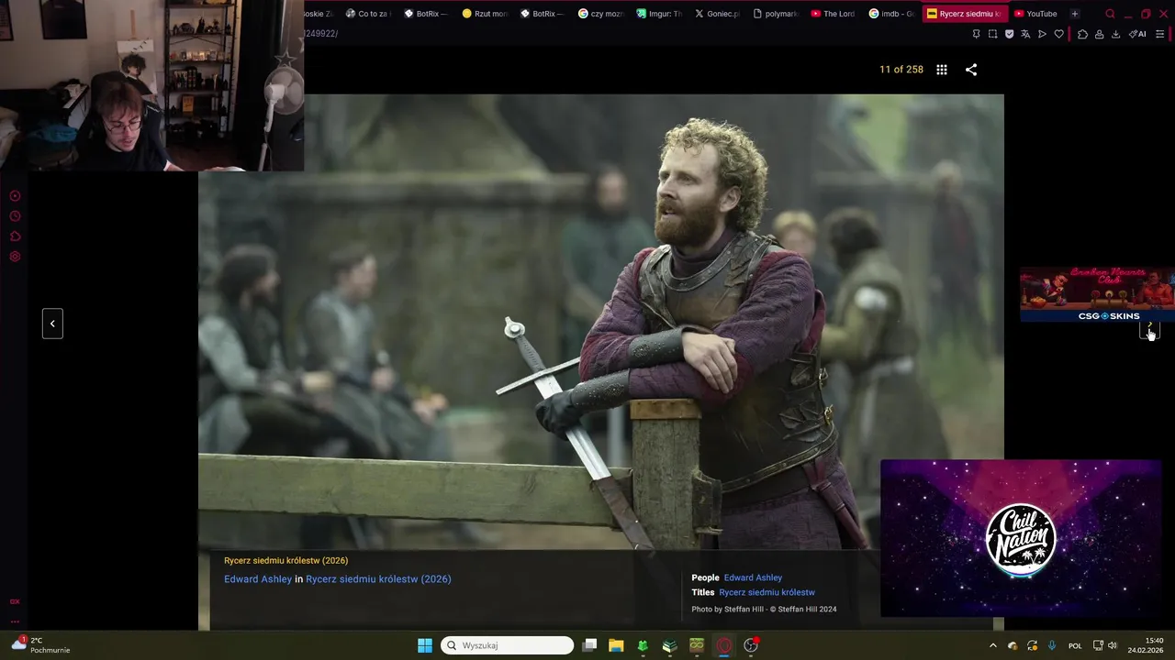Image resolution: width=1175 pixels, height=660 pixels.
Task: Select the active 'Rycerz siedmiu' tab
Action: (x=964, y=14)
